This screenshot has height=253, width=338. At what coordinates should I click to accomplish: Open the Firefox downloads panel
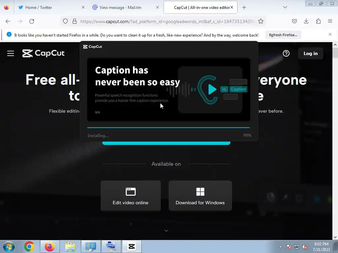click(x=306, y=21)
